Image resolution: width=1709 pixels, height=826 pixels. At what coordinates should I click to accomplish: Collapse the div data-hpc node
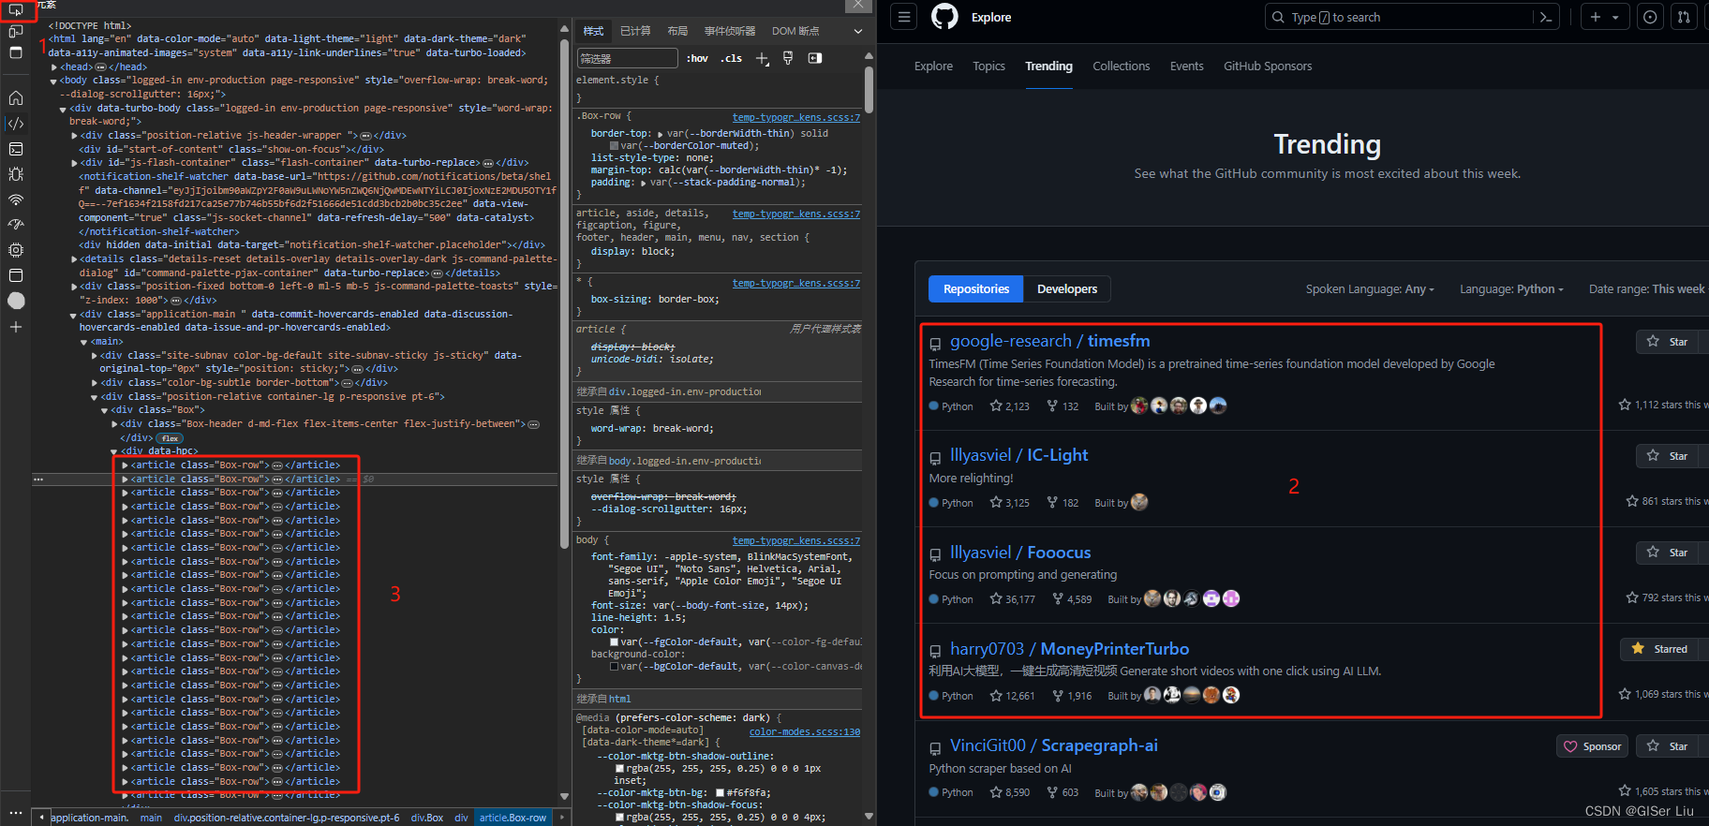tap(114, 451)
